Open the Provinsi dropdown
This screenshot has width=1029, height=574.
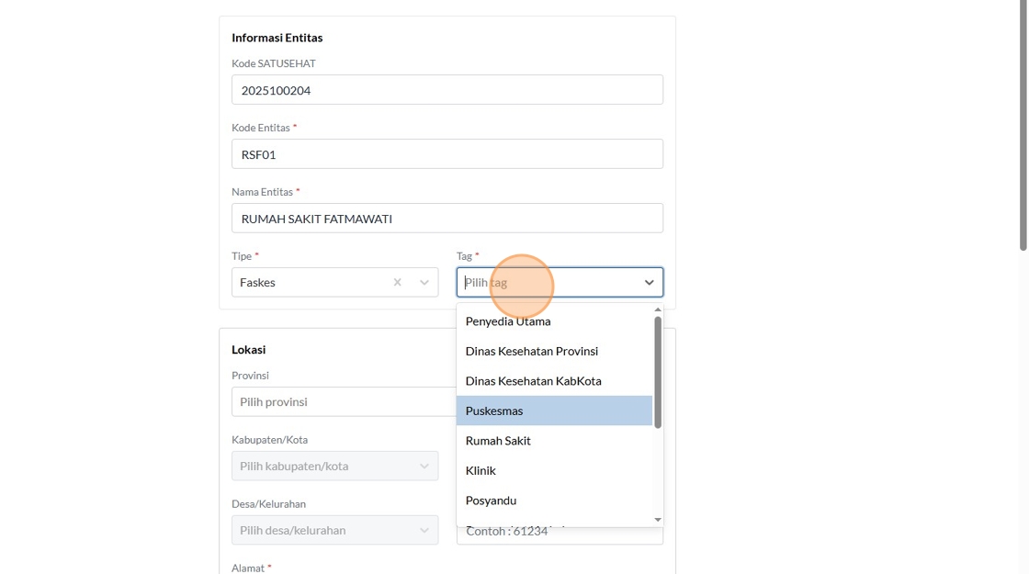[342, 402]
